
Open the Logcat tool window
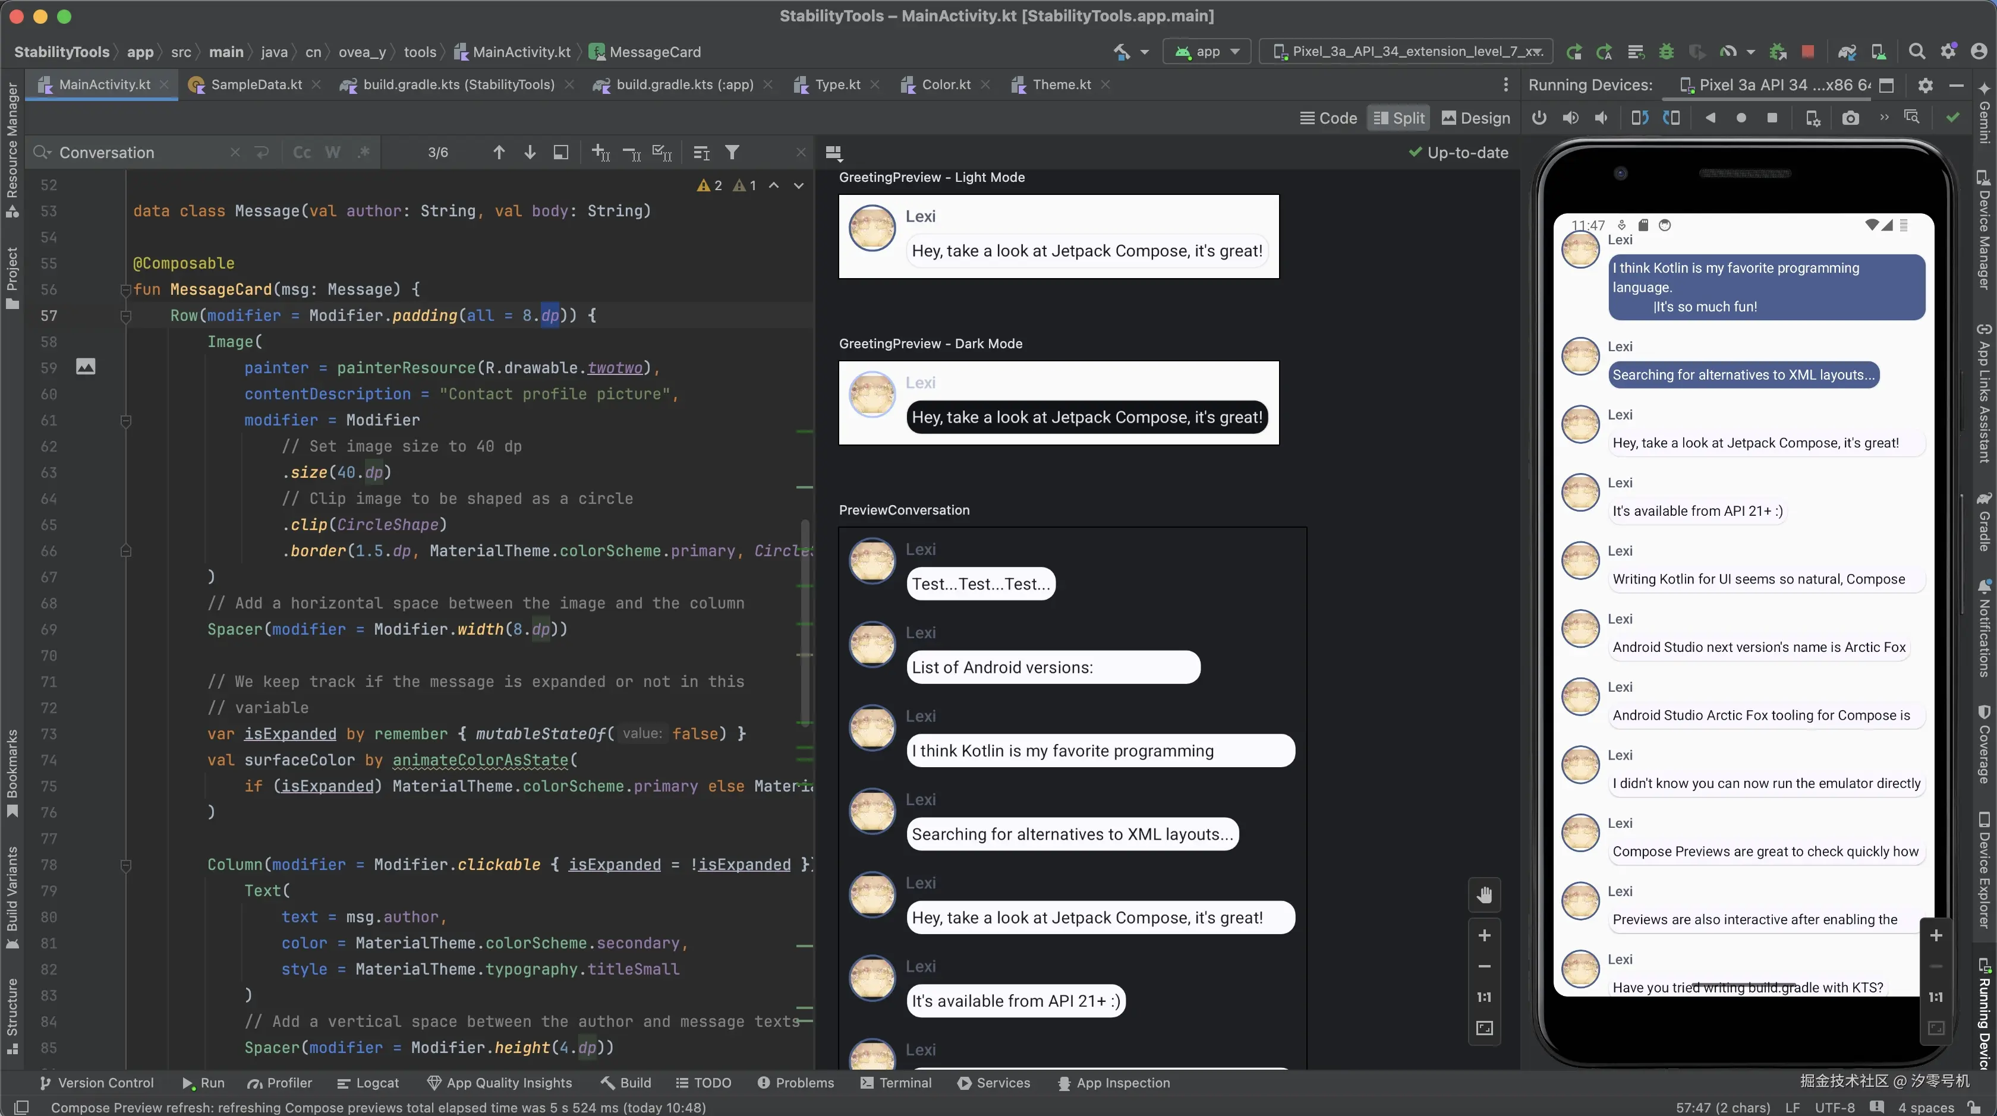[368, 1083]
